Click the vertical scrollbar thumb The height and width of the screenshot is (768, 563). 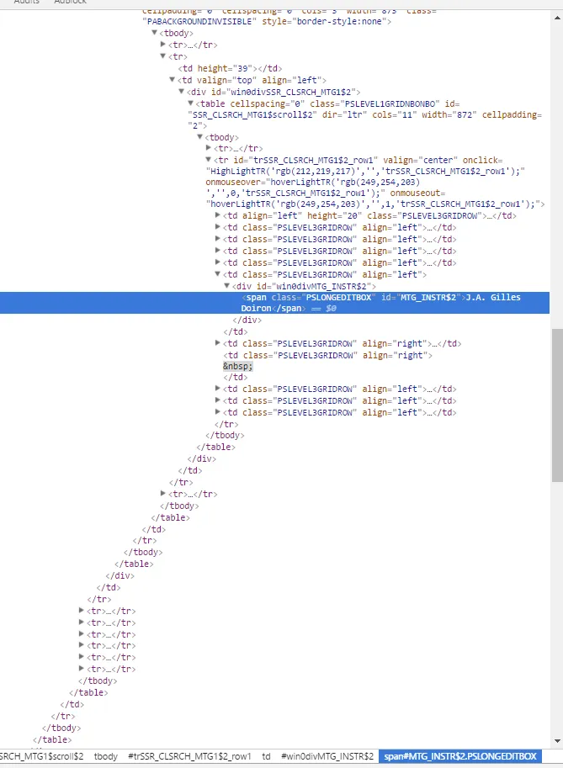pyautogui.click(x=557, y=405)
